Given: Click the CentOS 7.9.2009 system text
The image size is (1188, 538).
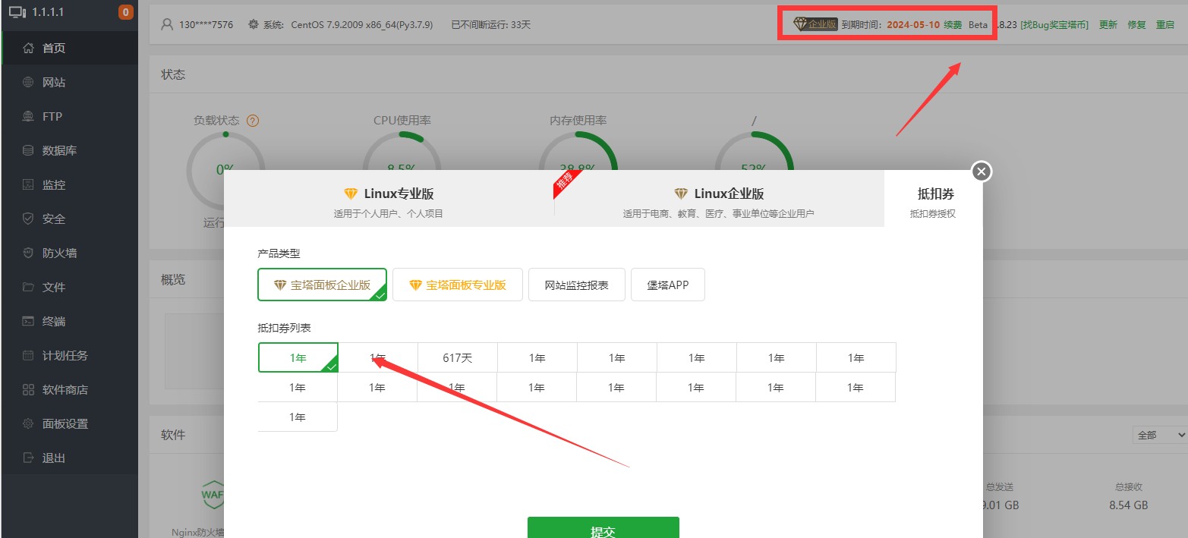Looking at the screenshot, I should [x=362, y=24].
